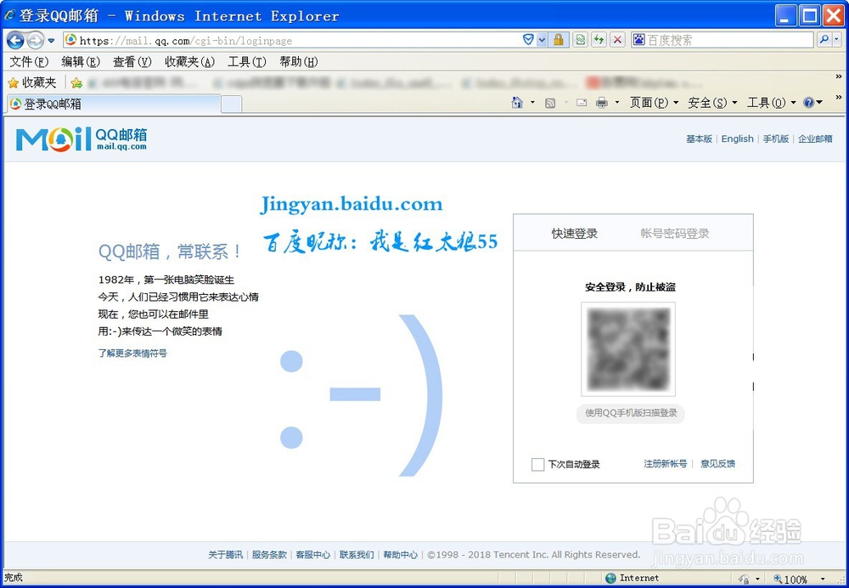Open the 基本版 link
Screen dimensions: 849x588
point(699,139)
